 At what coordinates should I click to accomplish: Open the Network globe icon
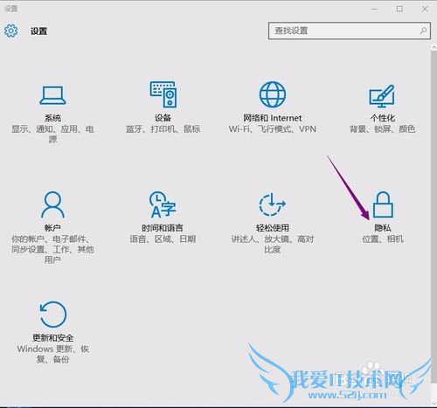coord(273,94)
